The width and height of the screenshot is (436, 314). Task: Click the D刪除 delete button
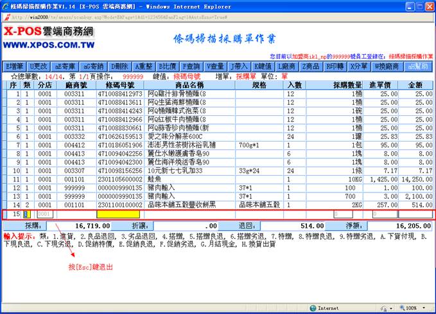(119, 66)
